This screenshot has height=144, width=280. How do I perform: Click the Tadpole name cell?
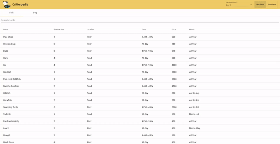coord(7,114)
